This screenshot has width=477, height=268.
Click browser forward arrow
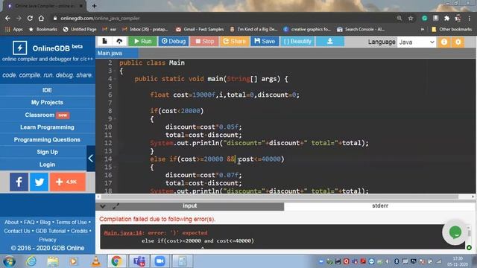coord(19,18)
